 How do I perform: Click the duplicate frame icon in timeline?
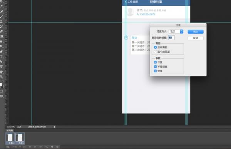(52, 147)
